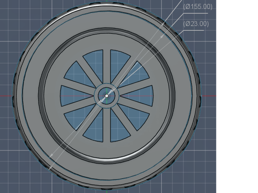This screenshot has width=258, height=193.
Task: Click the lowest dimension arrowhead near tire edge
Action: (51, 168)
